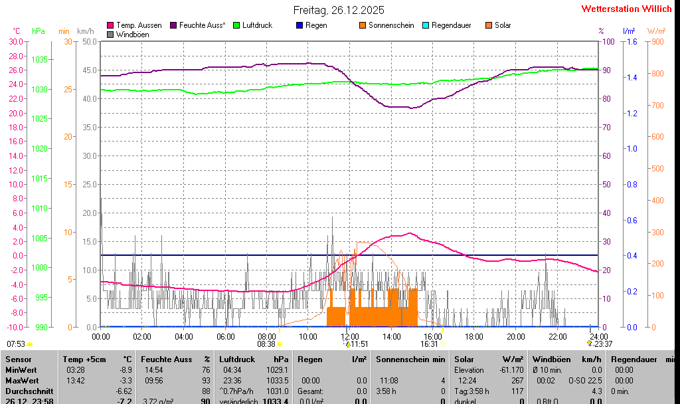The image size is (680, 404).
Task: Select the Feuchte Auss* legend label
Action: [x=203, y=25]
